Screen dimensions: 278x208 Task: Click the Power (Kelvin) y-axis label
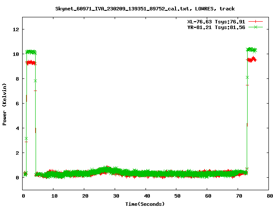pos(5,104)
